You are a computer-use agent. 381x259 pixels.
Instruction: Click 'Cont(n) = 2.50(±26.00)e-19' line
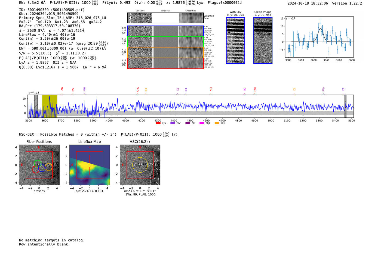pyautogui.click(x=47, y=39)
